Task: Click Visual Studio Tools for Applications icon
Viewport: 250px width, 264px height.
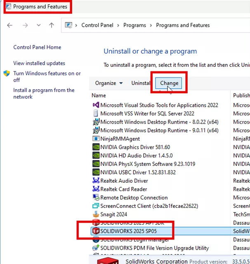Action: pyautogui.click(x=96, y=105)
